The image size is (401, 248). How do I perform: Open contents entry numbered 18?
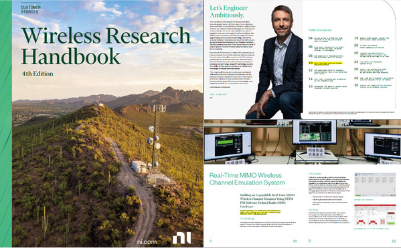coord(372,39)
